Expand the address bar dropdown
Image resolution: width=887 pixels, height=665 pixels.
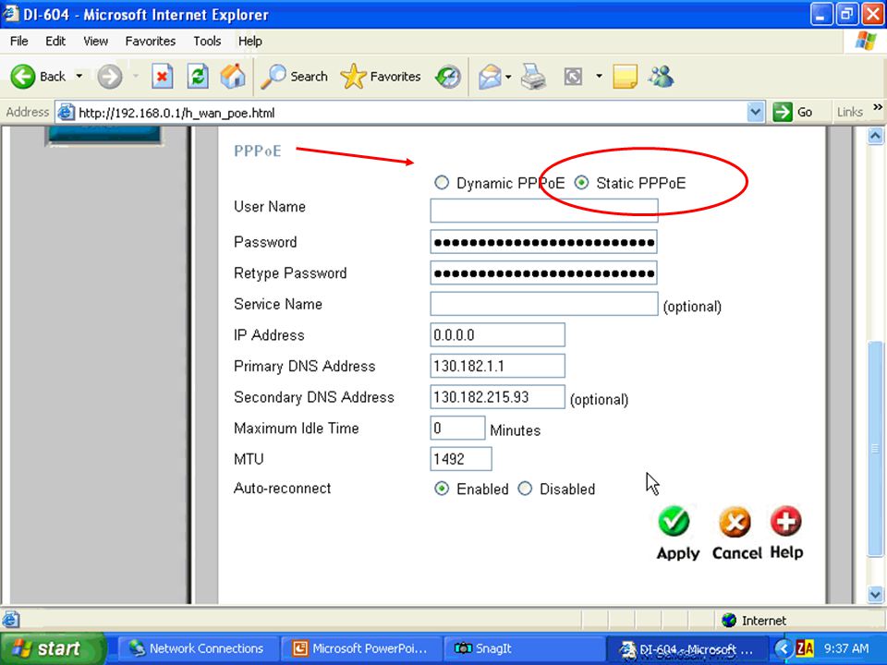pyautogui.click(x=755, y=112)
